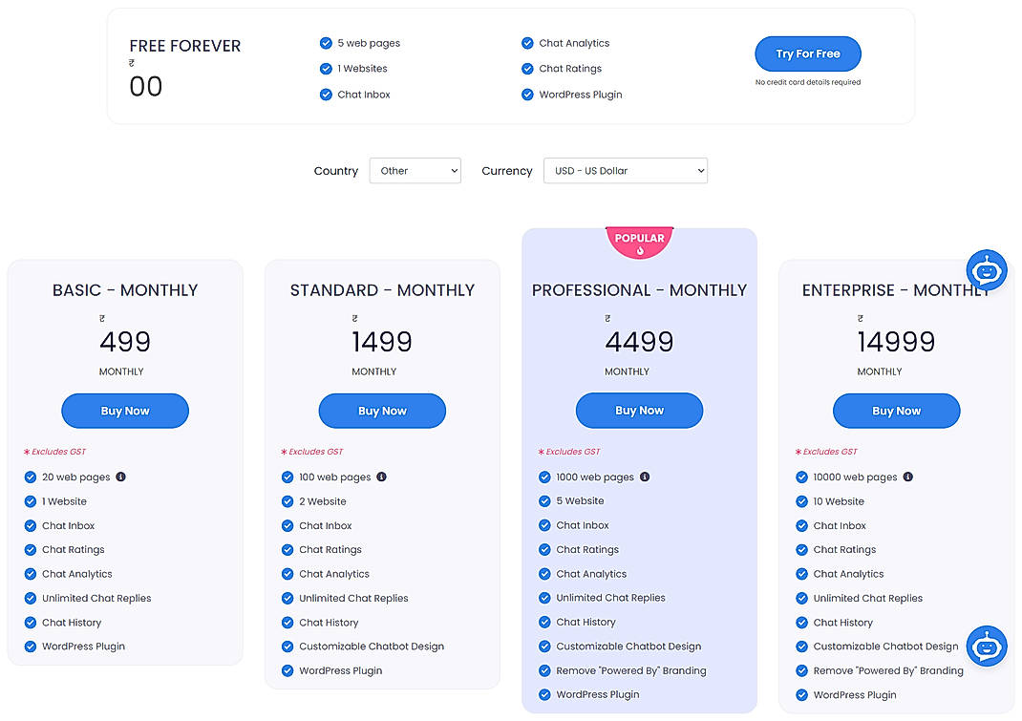1022x721 pixels.
Task: Click checkmark beside Unlimited Chat Replies in Basic
Action: [30, 598]
